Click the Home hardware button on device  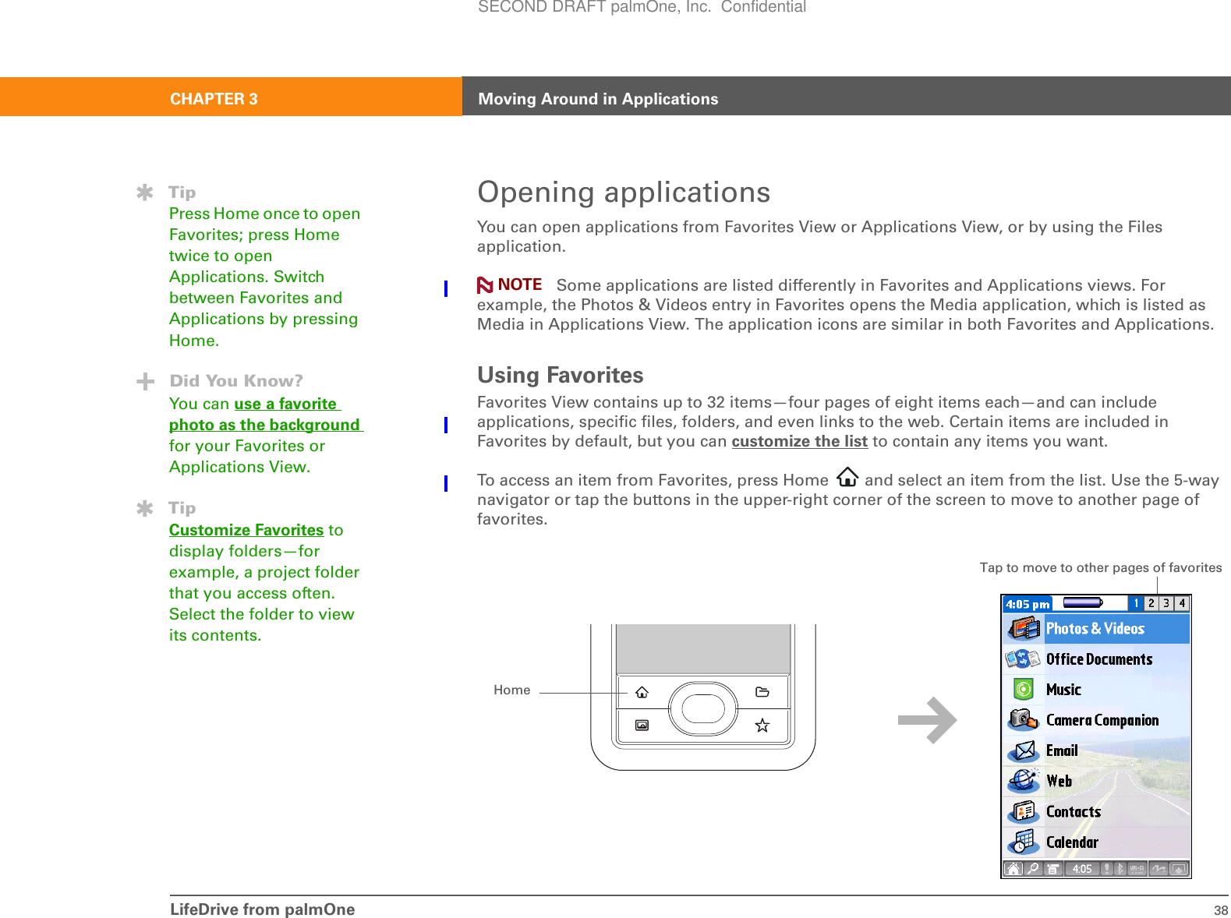pos(642,692)
